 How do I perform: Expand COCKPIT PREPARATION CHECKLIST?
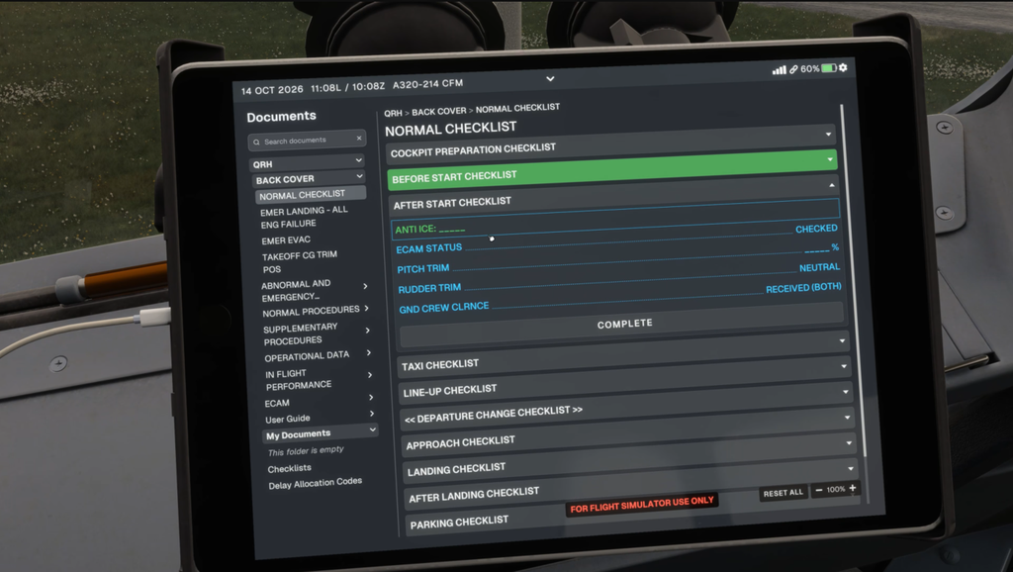tap(609, 143)
